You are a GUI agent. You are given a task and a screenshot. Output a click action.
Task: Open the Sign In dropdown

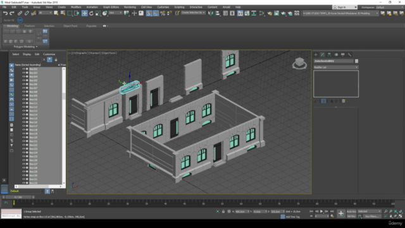pos(345,7)
